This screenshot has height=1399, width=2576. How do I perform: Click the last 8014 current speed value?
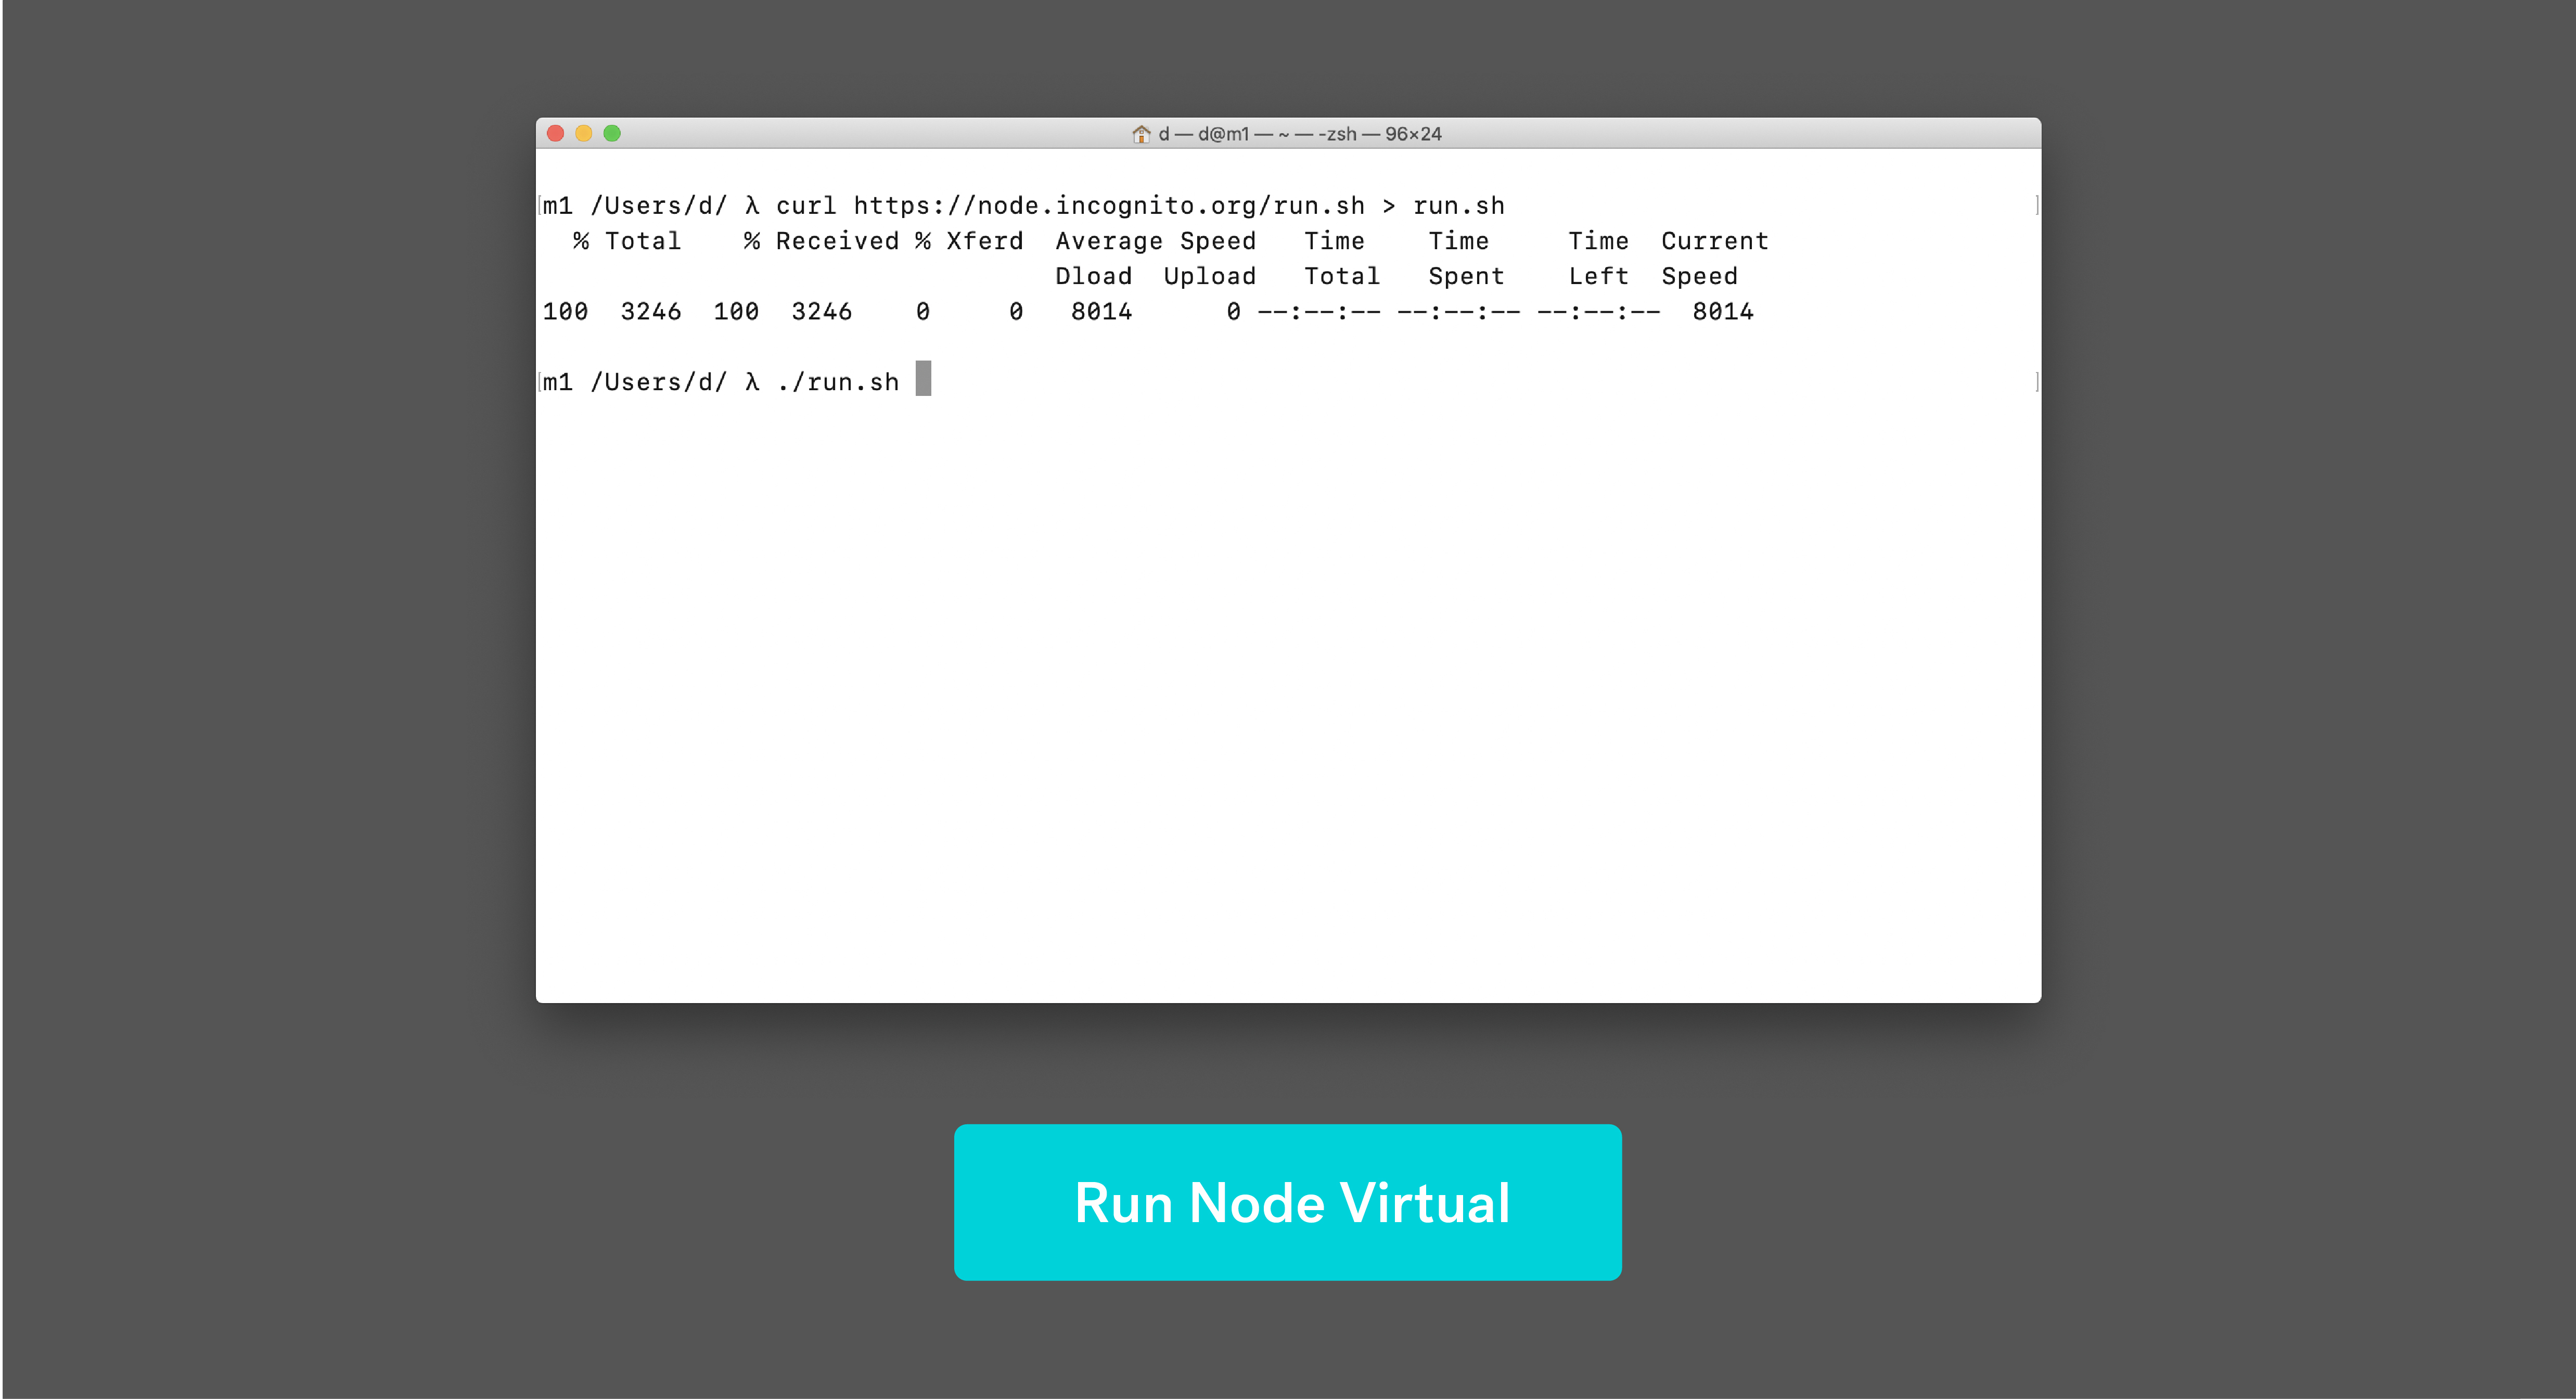[x=1722, y=312]
